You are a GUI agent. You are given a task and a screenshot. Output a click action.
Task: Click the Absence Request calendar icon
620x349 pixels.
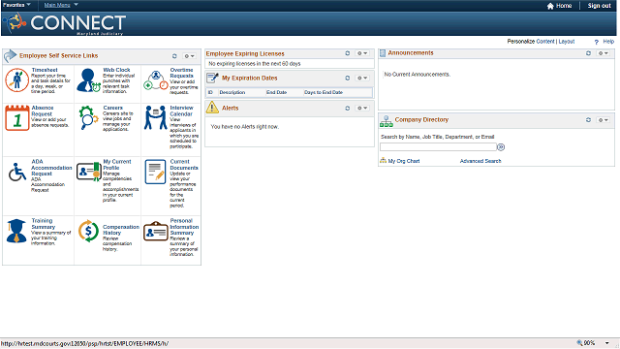[17, 118]
